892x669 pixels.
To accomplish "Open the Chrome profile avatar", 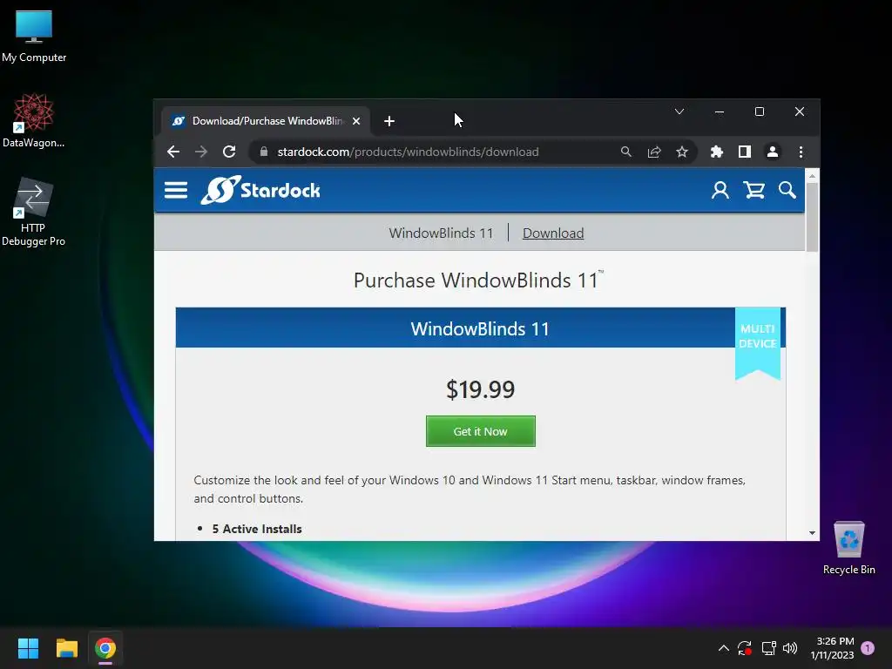I will click(773, 152).
